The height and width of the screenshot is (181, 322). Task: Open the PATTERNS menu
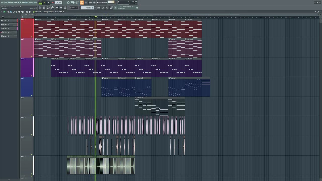tap(14, 3)
